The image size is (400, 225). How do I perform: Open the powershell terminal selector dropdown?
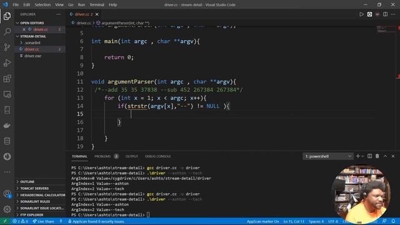point(327,156)
